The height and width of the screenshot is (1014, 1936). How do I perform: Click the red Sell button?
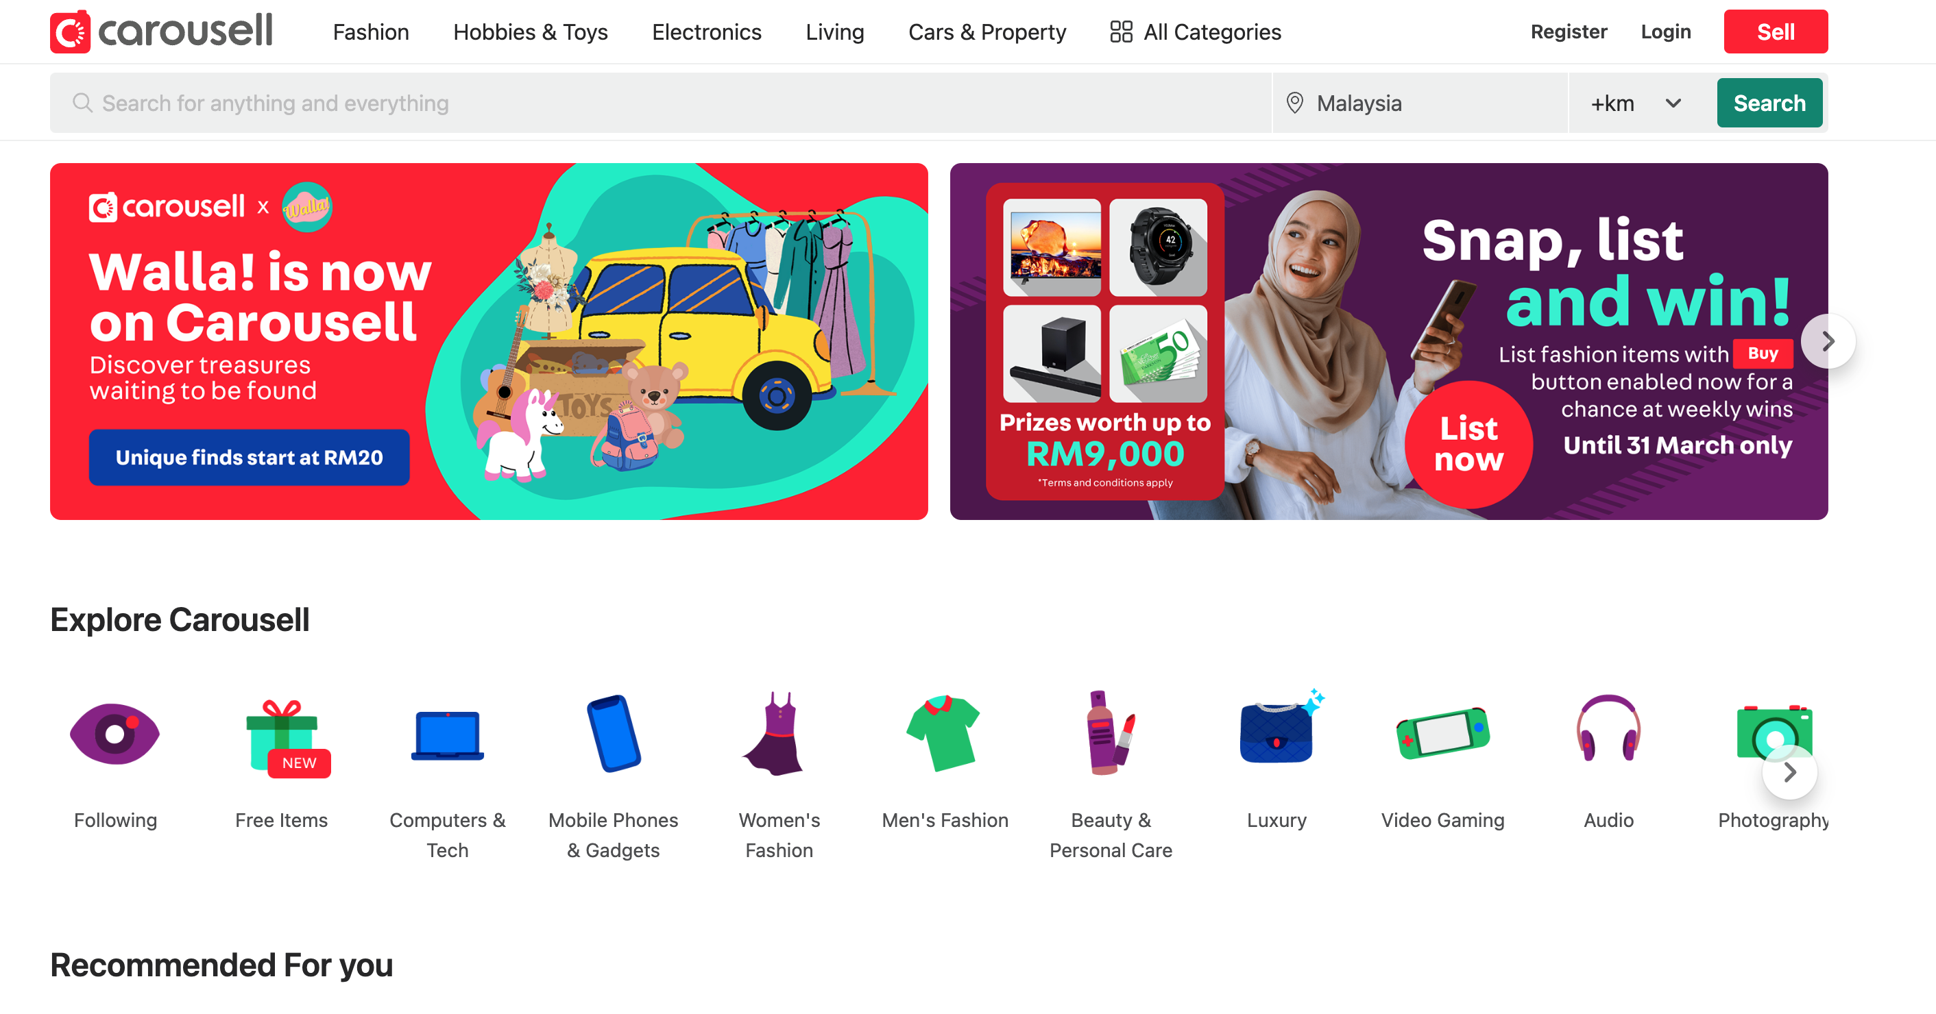pyautogui.click(x=1775, y=32)
